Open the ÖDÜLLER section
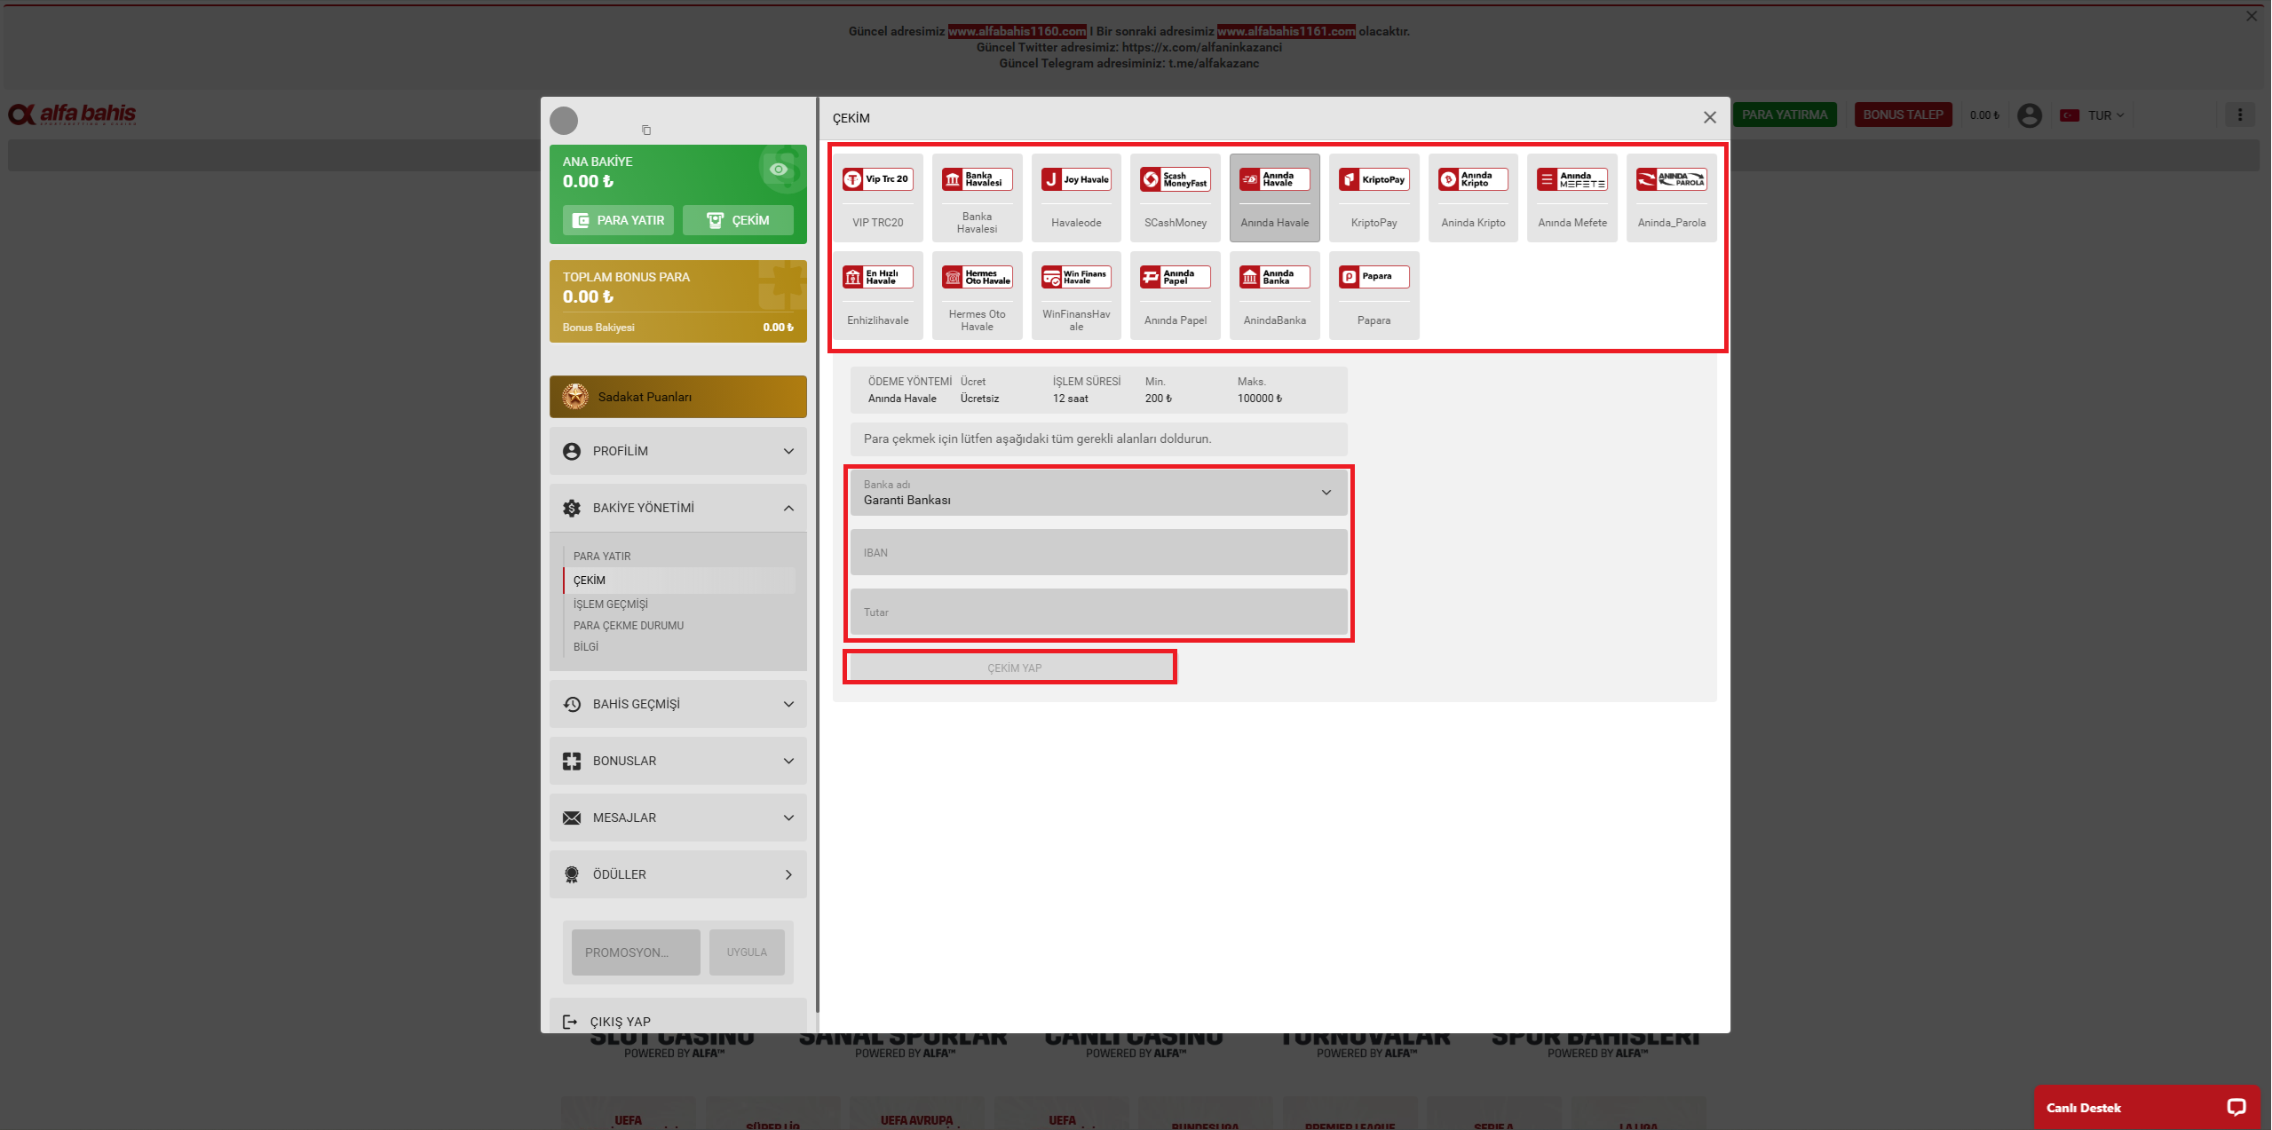Viewport: 2272px width, 1130px height. click(x=678, y=874)
